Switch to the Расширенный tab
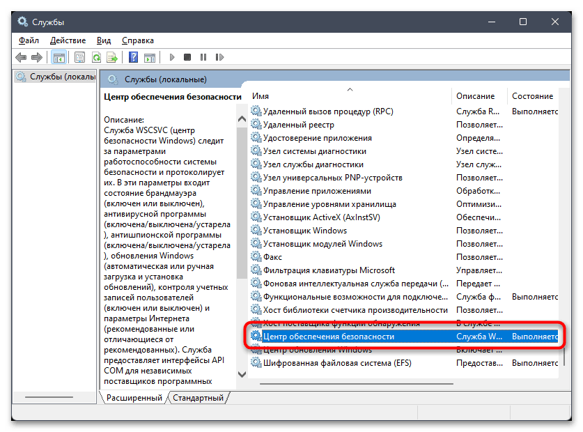 (134, 398)
